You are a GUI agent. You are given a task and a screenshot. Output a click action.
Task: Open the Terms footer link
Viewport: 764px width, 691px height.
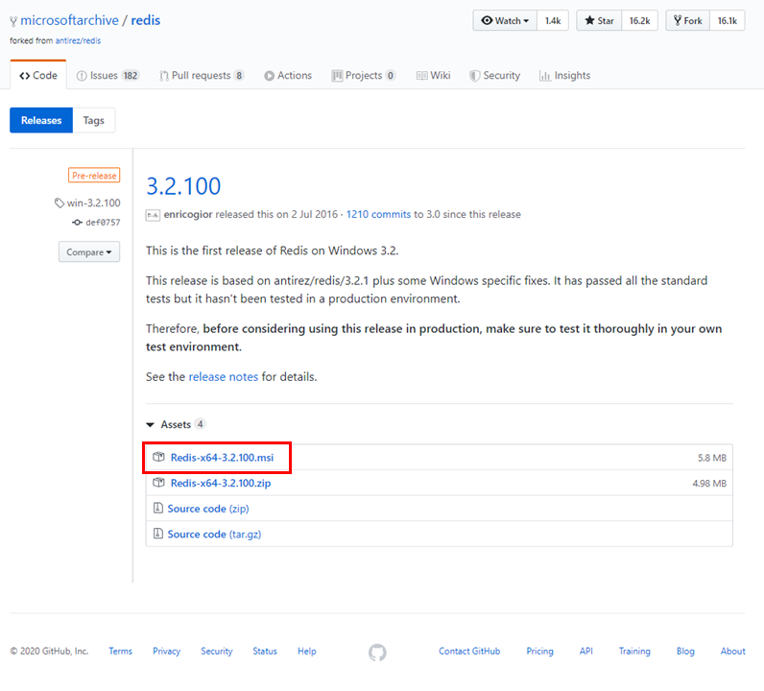point(120,651)
